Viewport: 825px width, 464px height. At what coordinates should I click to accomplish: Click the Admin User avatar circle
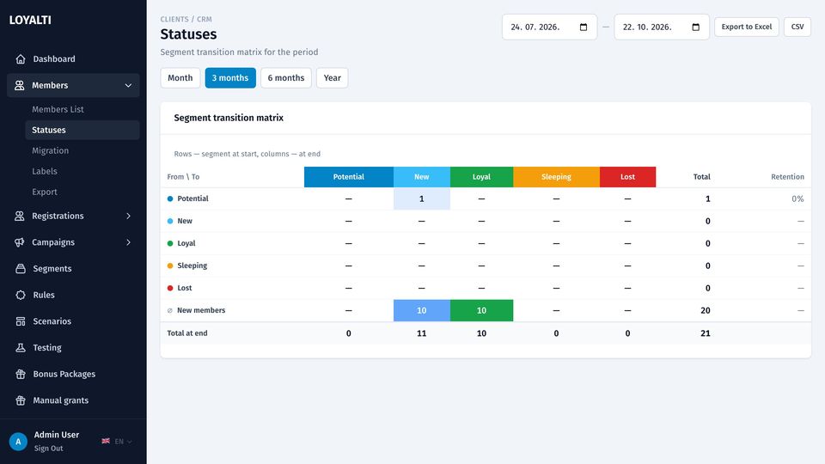tap(18, 442)
